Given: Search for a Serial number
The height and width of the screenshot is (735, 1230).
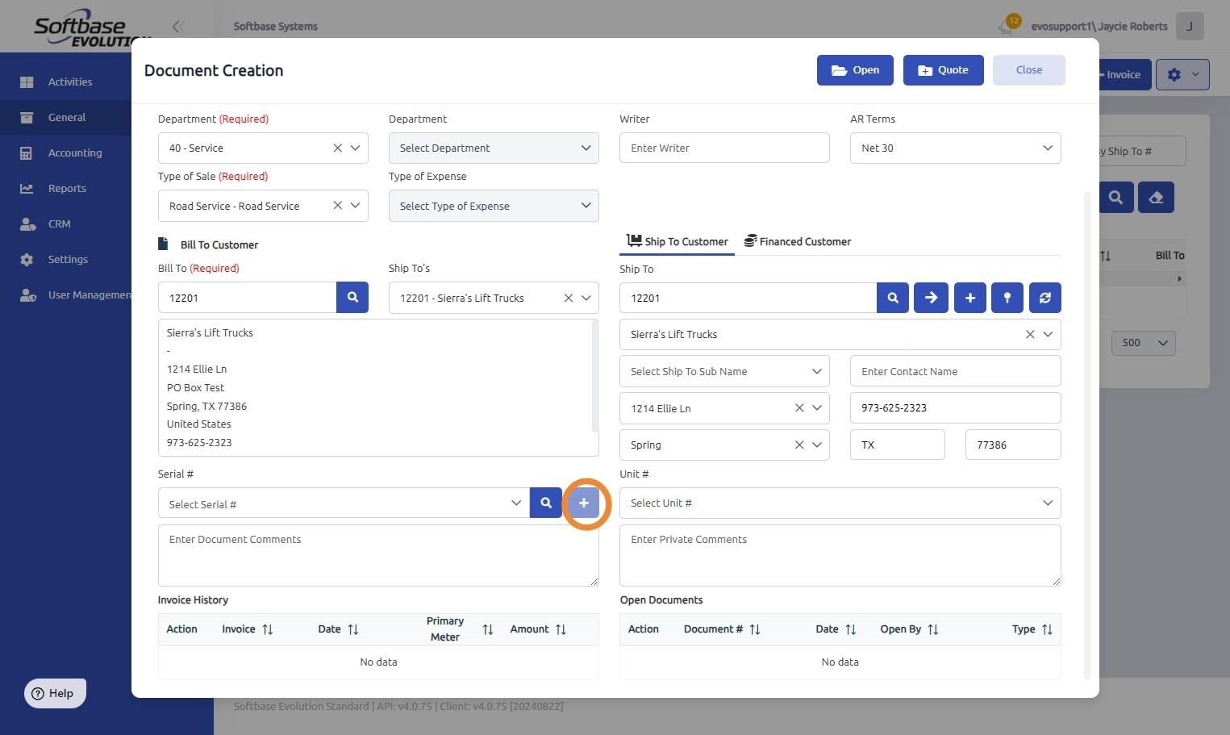Looking at the screenshot, I should 546,503.
